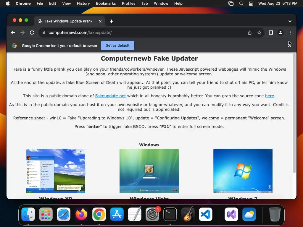Open Control Center in menu bar
Image resolution: width=303 pixels, height=227 pixels.
point(251,4)
